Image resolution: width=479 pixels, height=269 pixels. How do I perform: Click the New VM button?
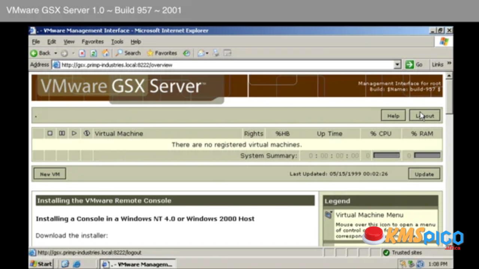point(50,174)
